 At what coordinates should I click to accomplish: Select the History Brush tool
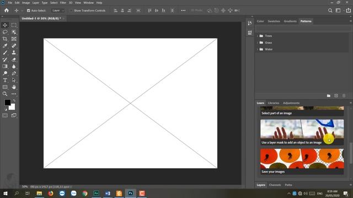click(x=5, y=60)
